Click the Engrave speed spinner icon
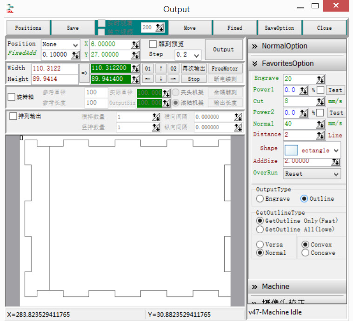The image size is (353, 321). [x=320, y=79]
